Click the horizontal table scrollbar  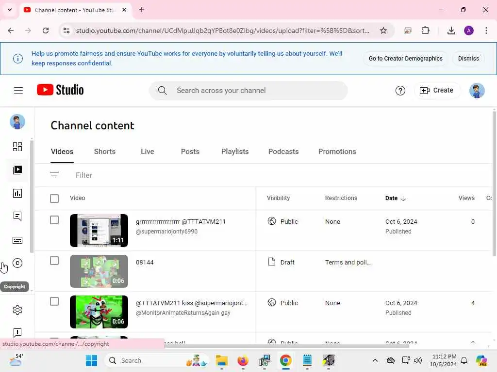tap(287, 346)
